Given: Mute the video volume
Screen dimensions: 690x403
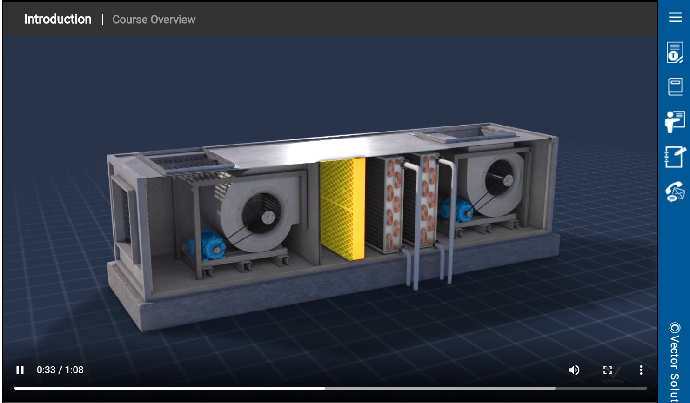Looking at the screenshot, I should tap(574, 370).
